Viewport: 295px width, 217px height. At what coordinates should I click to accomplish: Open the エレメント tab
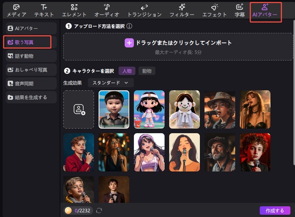pyautogui.click(x=74, y=11)
